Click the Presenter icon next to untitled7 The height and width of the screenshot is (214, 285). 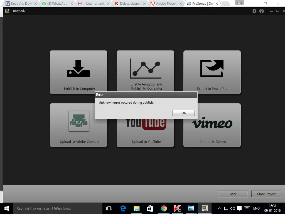point(7,11)
